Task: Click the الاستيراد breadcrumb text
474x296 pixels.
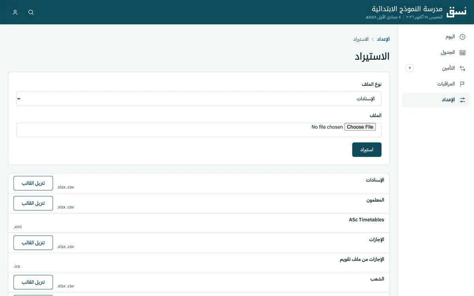Action: [x=361, y=39]
